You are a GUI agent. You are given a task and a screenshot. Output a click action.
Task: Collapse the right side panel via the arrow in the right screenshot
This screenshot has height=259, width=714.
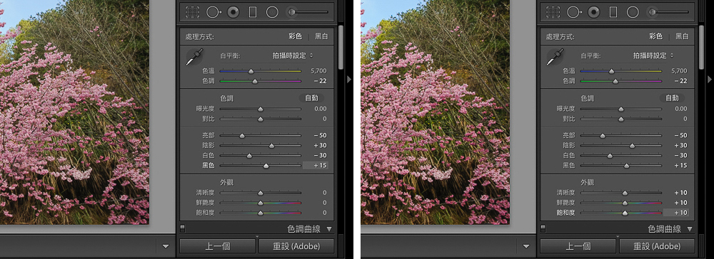(x=710, y=80)
